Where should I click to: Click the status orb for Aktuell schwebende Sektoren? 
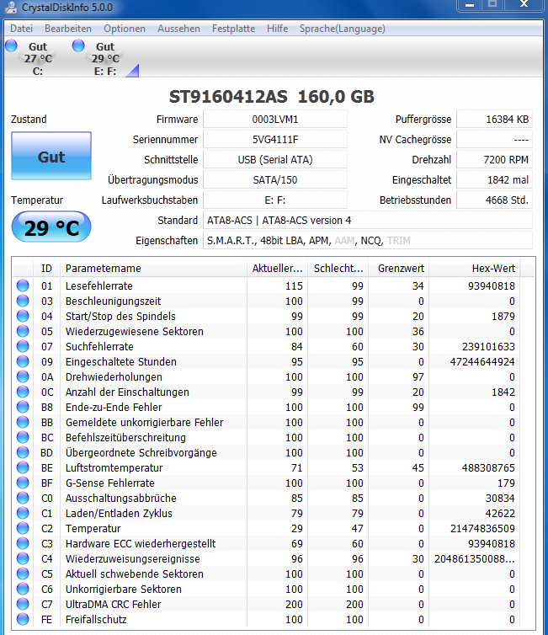[x=23, y=574]
